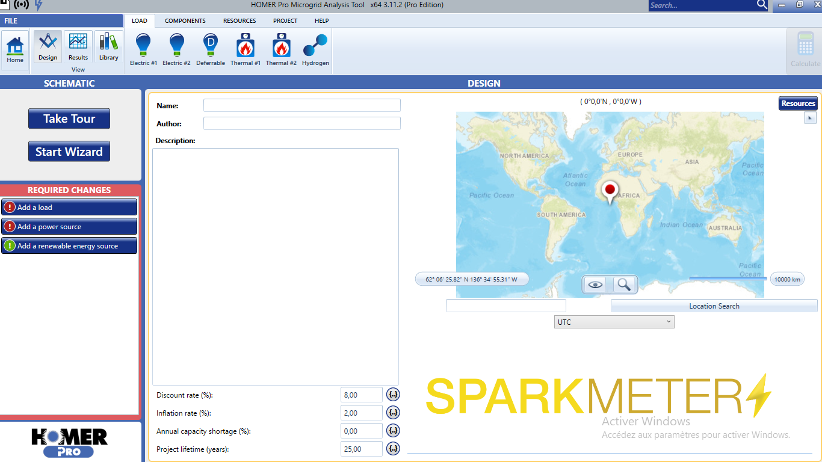
Task: Click the Annual capacity shortage field
Action: point(362,431)
